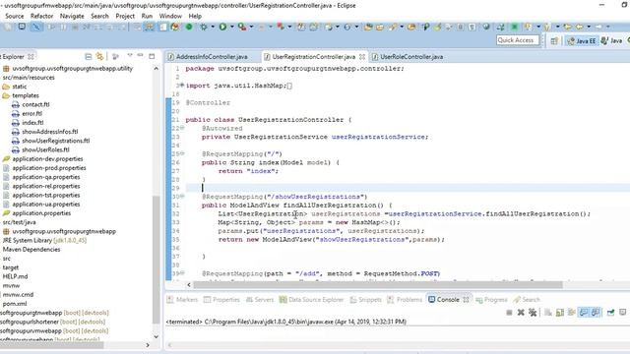Select HELP.md in Explorer
Screen dimensions: 630x354
click(15, 276)
